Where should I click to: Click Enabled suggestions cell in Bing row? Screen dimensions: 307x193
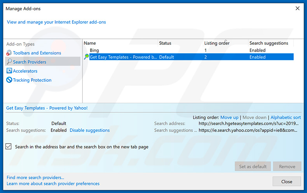coord(257,50)
